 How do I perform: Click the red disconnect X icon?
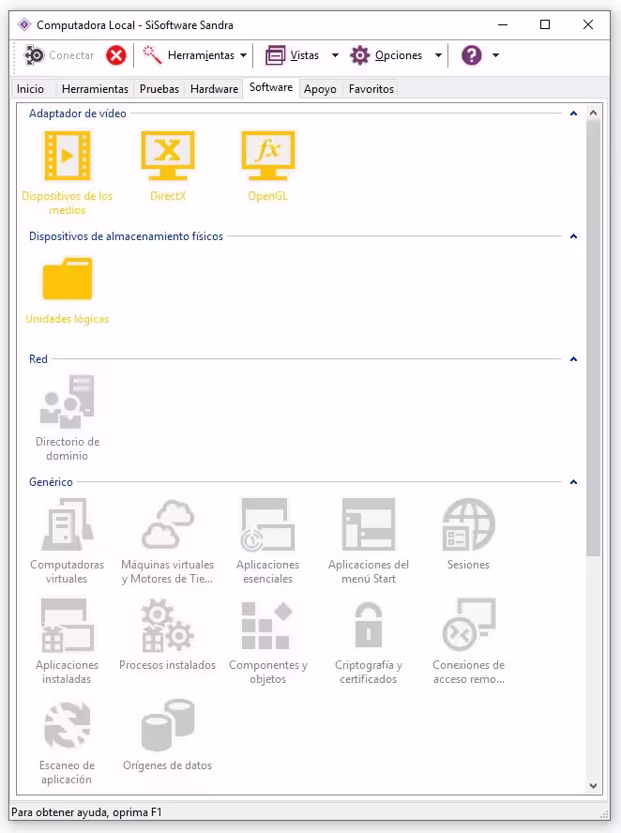[x=115, y=55]
